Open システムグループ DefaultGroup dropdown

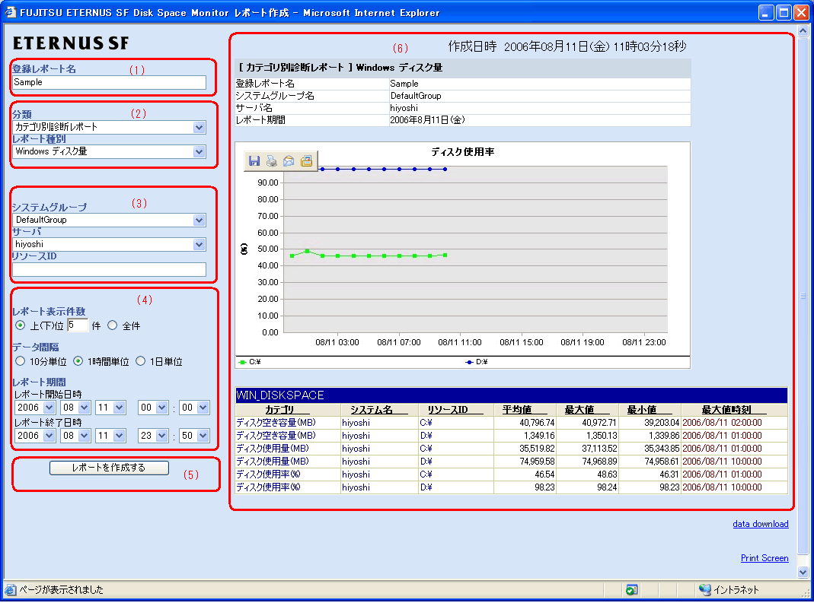click(x=200, y=220)
